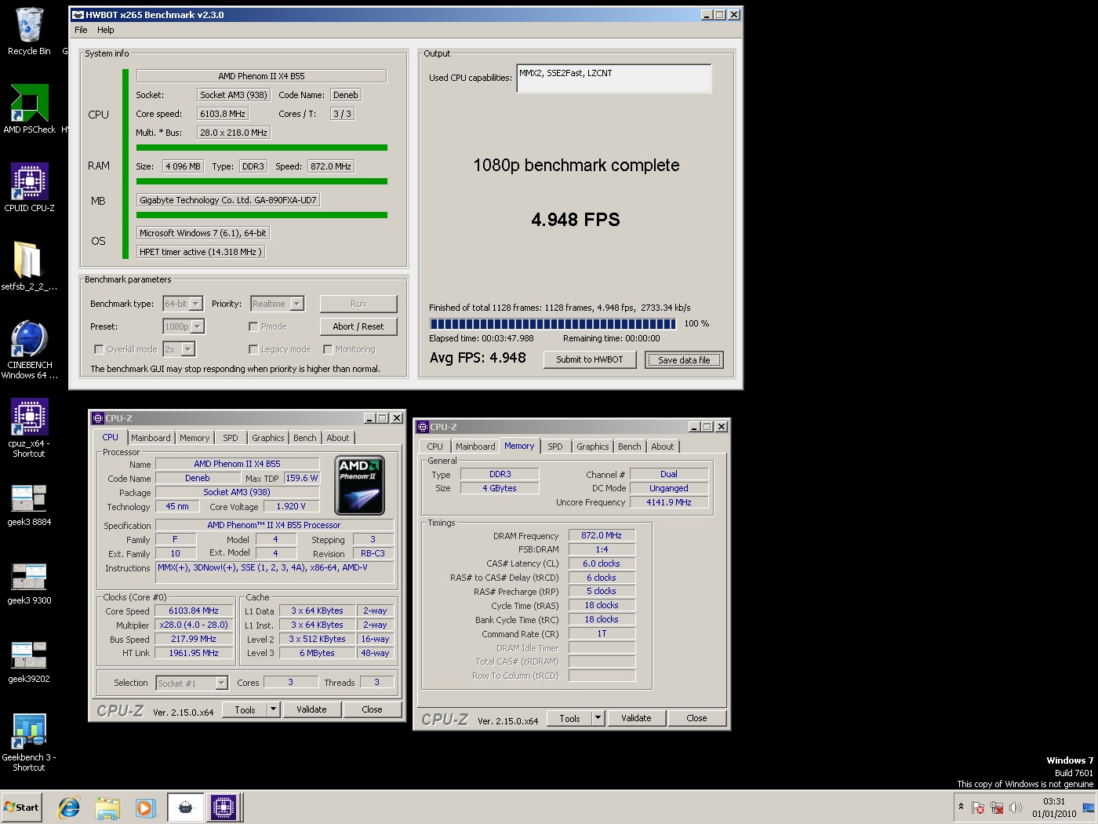
Task: Open Overkill mode 2x dropdown
Action: tap(188, 349)
